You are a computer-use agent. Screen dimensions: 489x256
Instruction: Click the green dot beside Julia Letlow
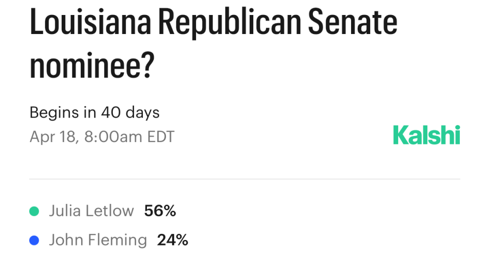pos(34,211)
